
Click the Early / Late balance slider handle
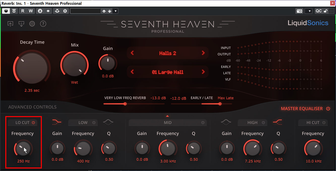[x=220, y=104]
